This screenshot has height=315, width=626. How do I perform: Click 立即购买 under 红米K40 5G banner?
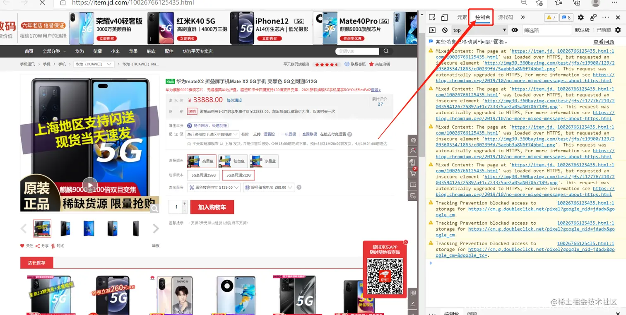[x=186, y=38]
